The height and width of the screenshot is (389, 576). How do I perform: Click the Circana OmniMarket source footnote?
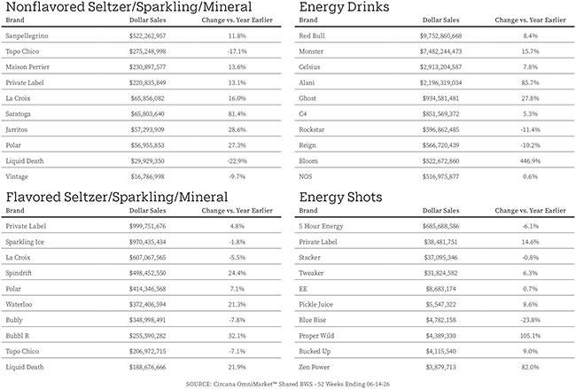(288, 384)
